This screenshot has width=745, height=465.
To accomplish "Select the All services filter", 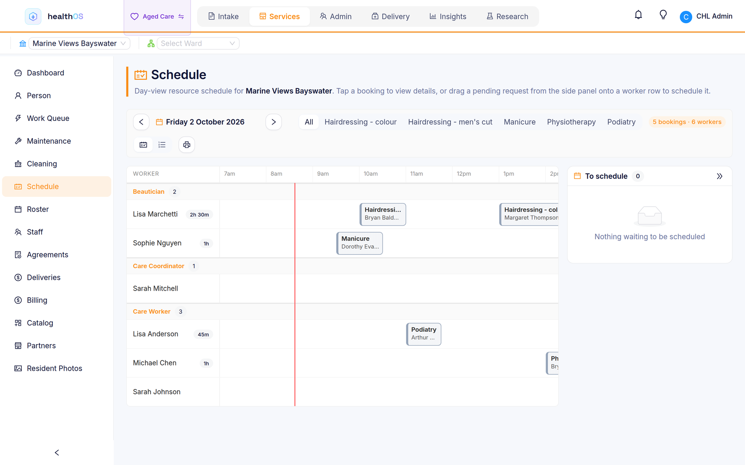I will point(309,122).
